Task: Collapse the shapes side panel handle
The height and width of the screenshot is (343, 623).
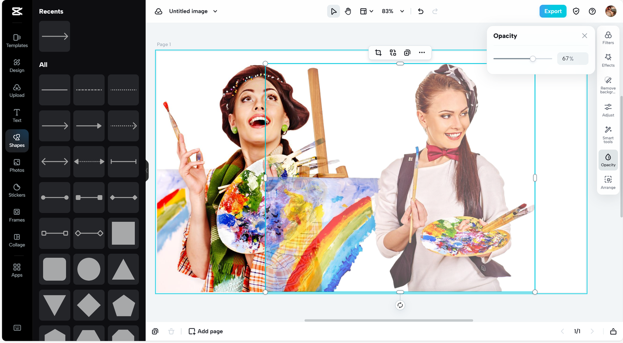Action: tap(147, 171)
